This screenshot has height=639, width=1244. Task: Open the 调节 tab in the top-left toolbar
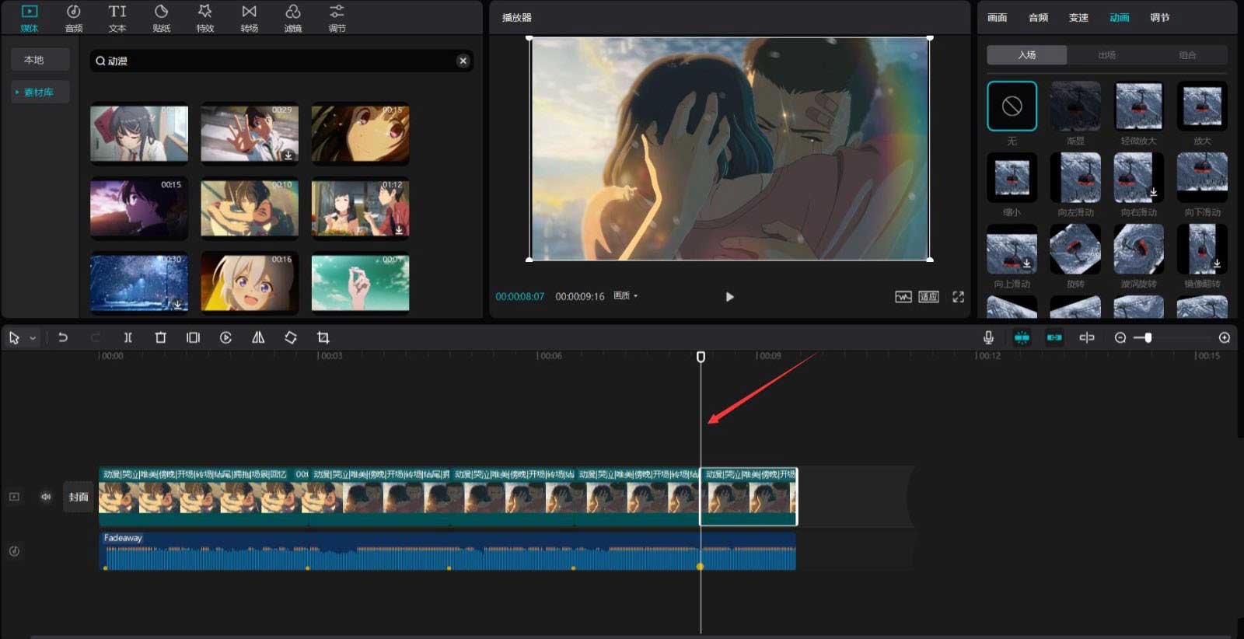pyautogui.click(x=337, y=18)
